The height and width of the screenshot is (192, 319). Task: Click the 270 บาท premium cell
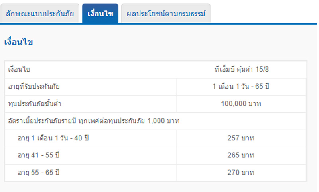click(241, 173)
